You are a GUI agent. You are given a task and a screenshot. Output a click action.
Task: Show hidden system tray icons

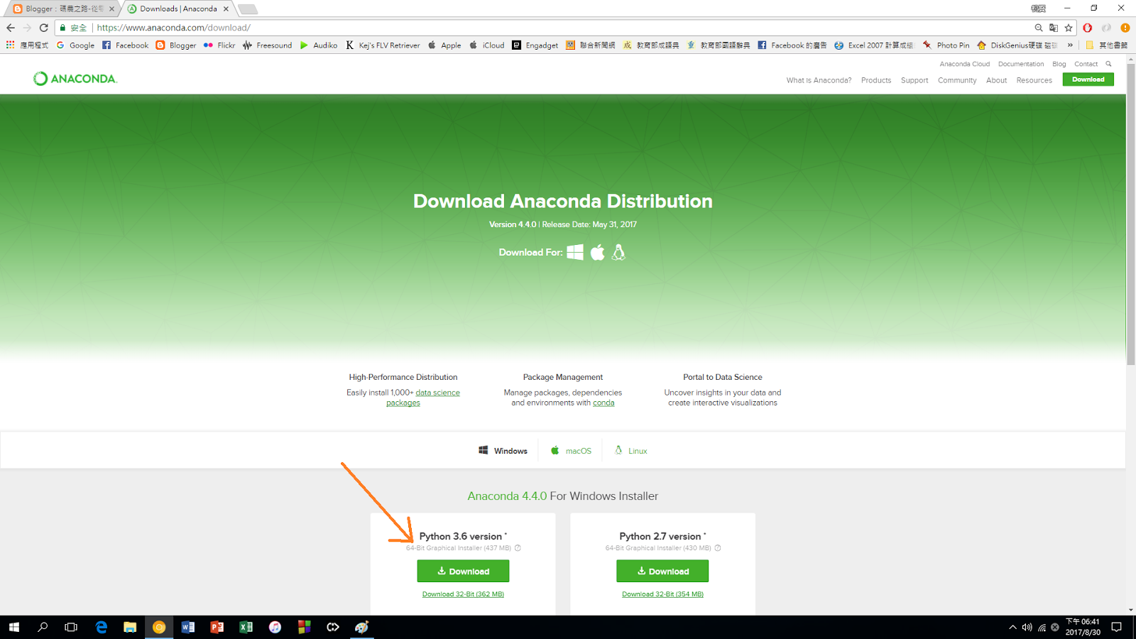coord(1012,627)
